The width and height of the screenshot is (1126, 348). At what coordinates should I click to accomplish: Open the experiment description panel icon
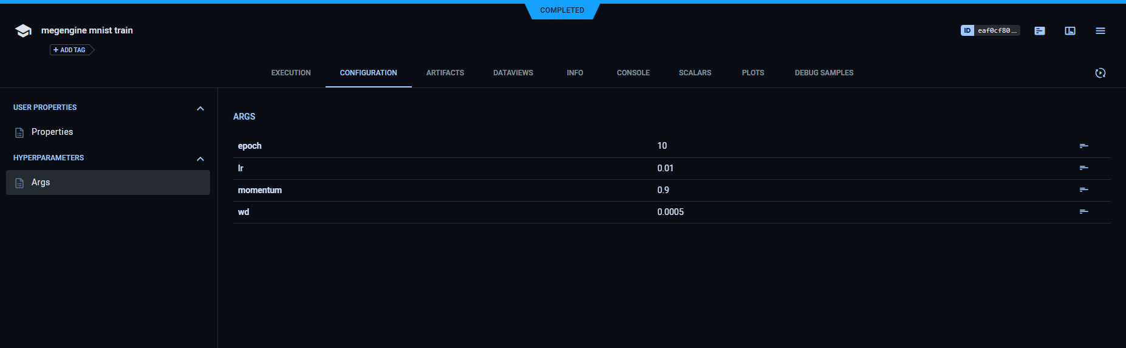[1039, 31]
